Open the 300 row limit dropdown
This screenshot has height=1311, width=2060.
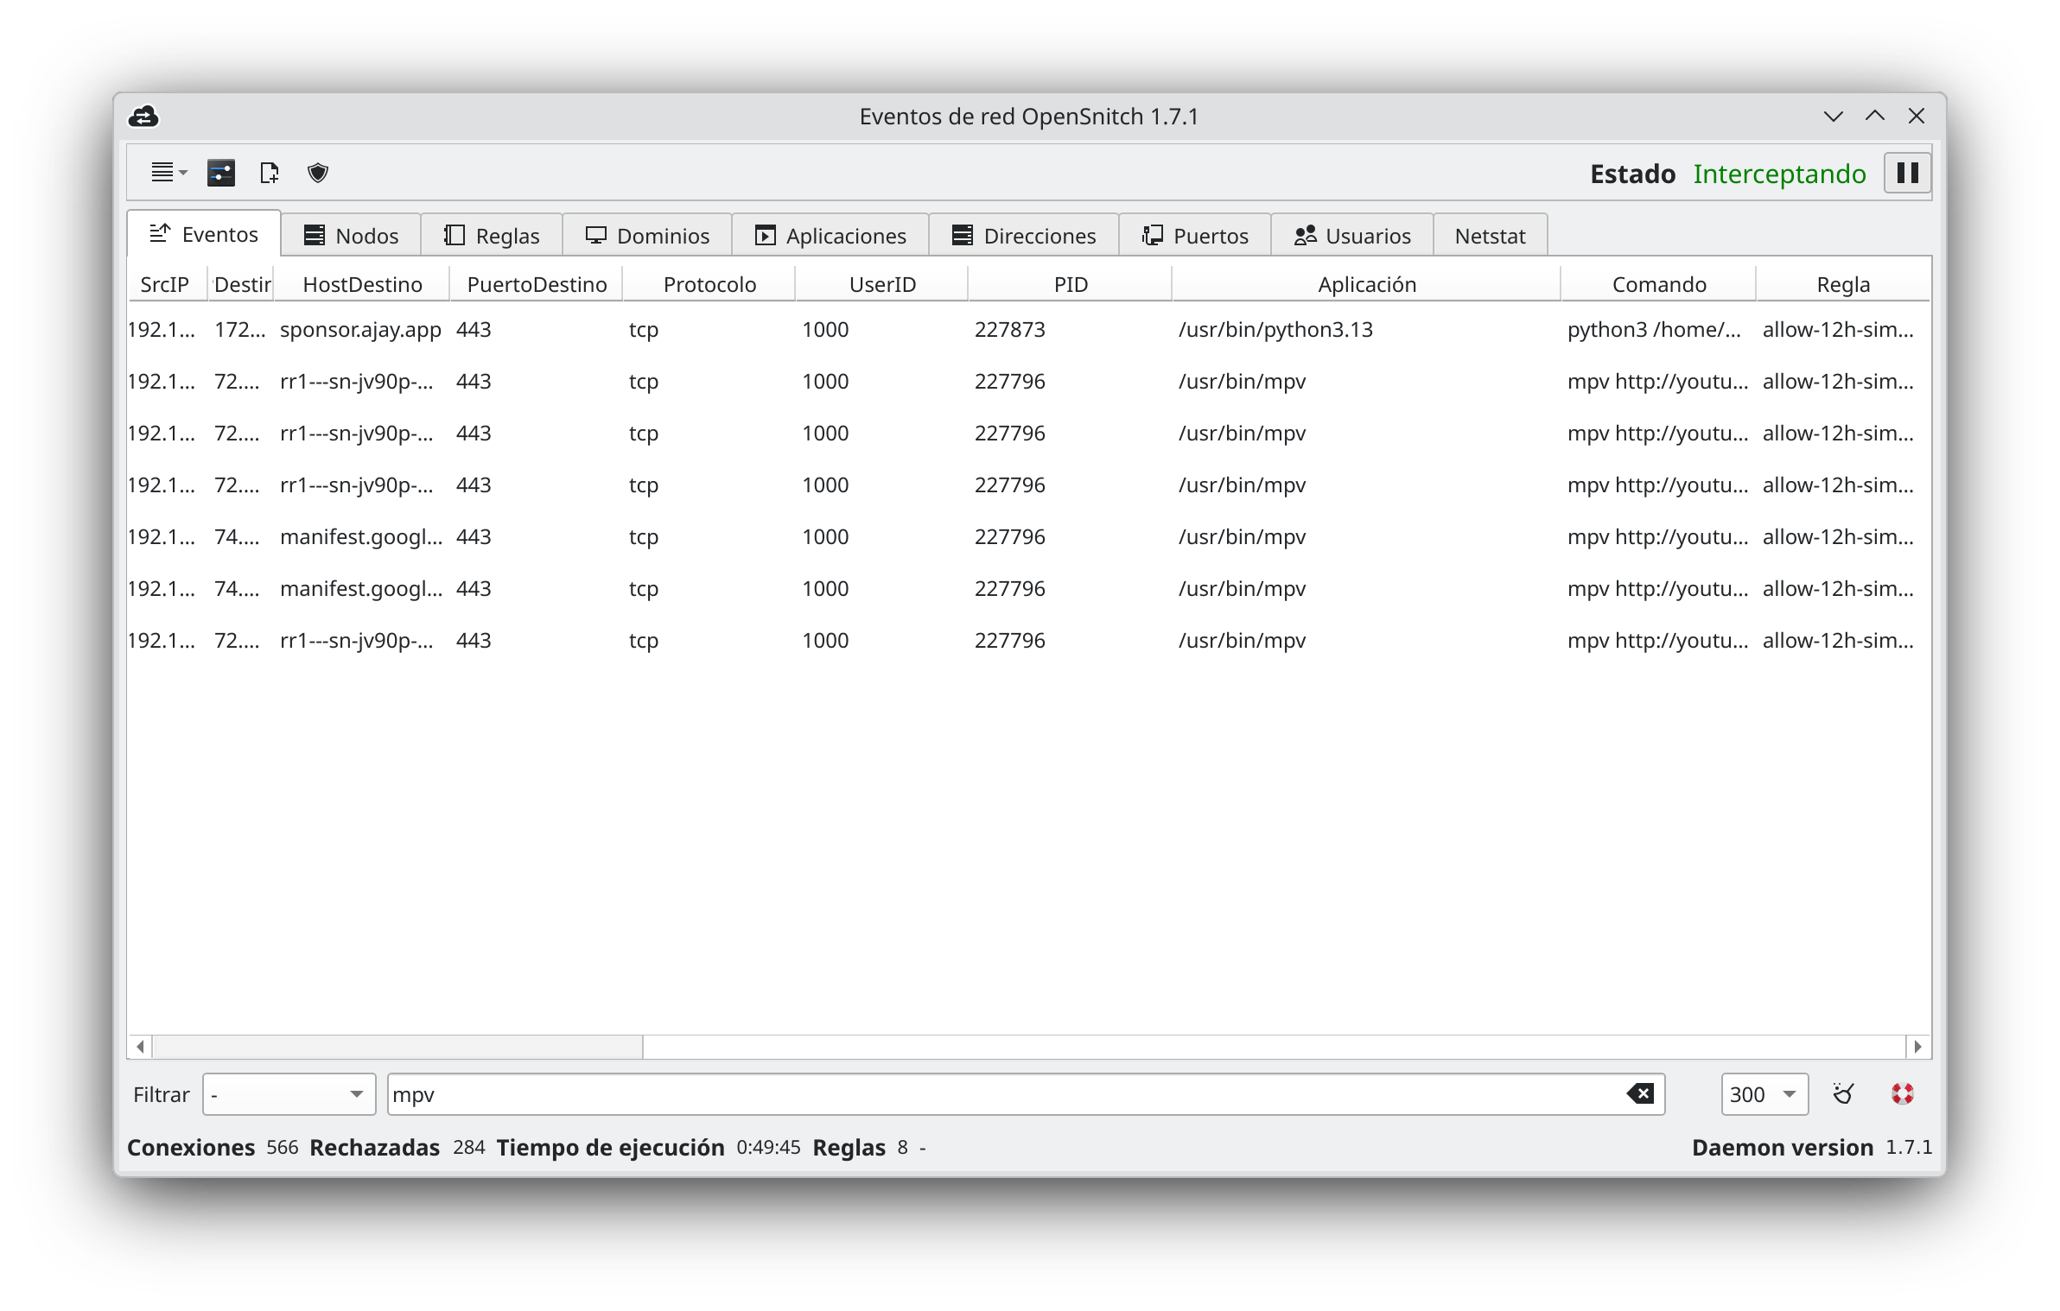[1763, 1094]
